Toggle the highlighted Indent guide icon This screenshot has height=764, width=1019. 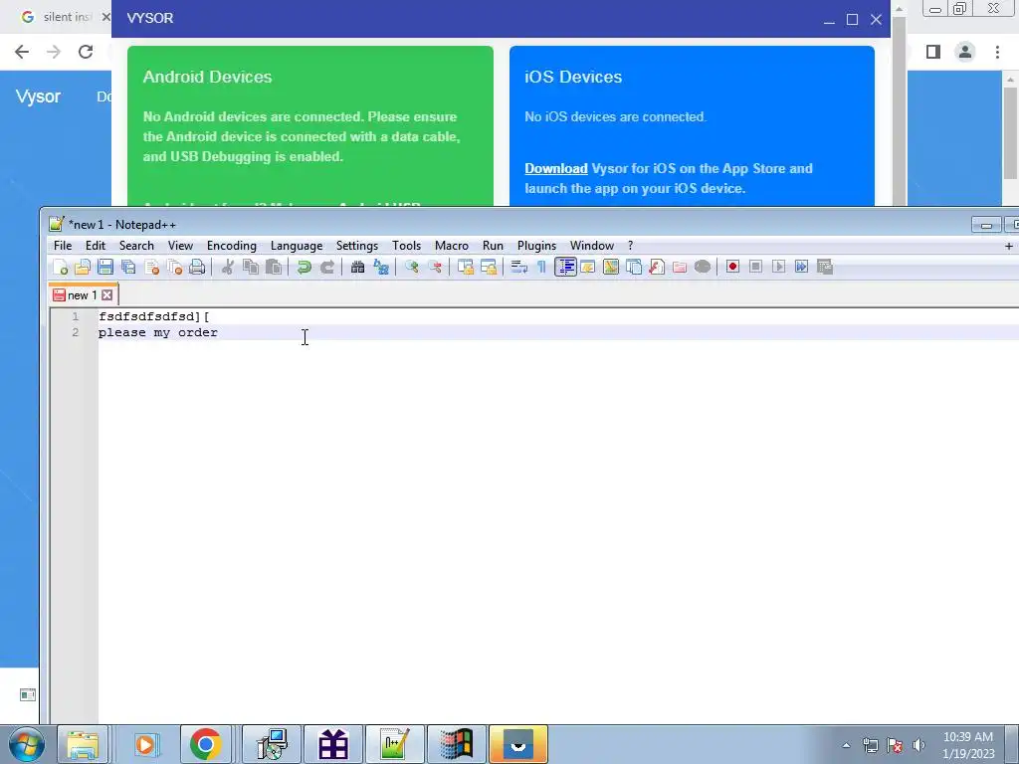click(565, 267)
